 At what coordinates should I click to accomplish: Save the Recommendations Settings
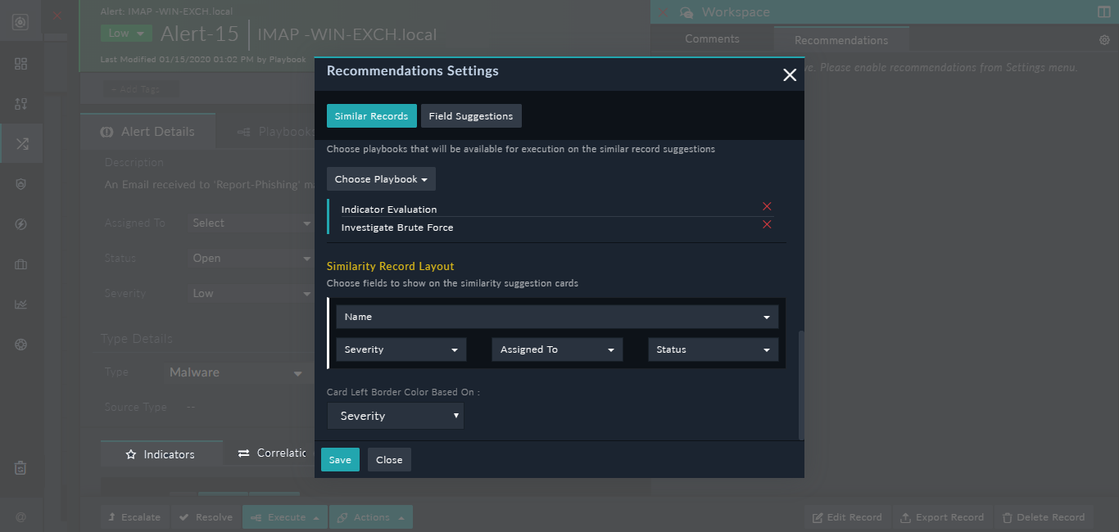(x=340, y=459)
